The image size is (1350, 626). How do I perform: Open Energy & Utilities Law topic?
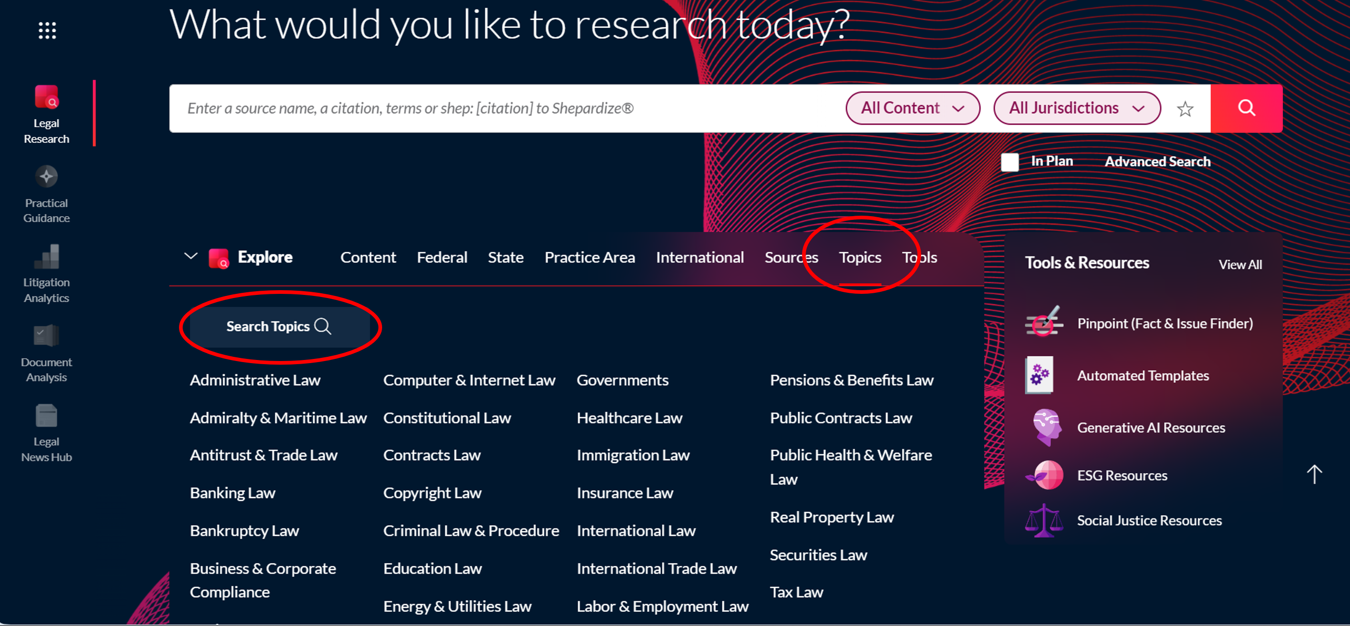458,606
